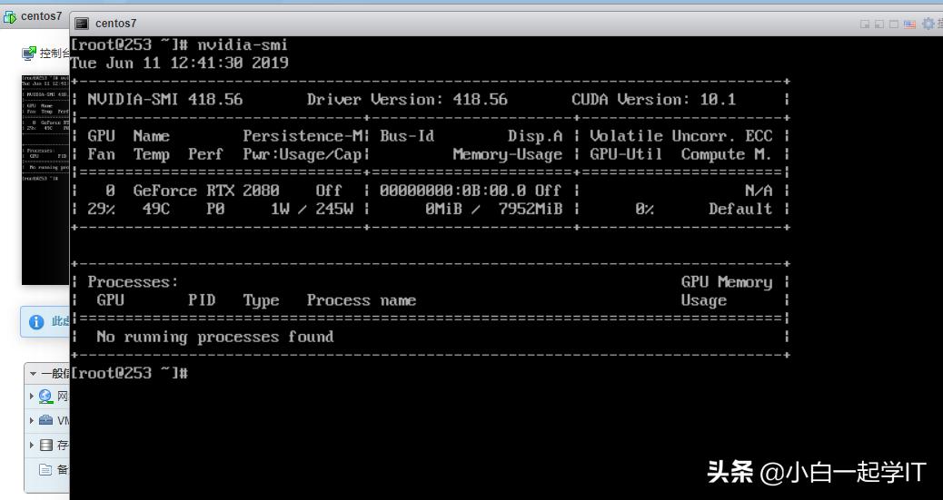Click the first console window-size icon
Image resolution: width=943 pixels, height=500 pixels.
click(865, 24)
